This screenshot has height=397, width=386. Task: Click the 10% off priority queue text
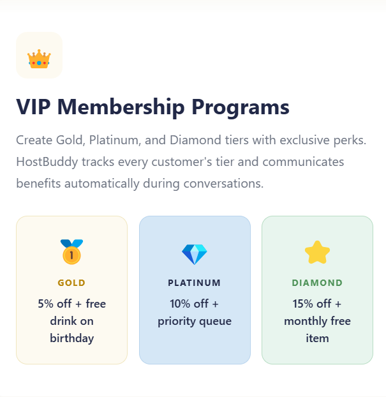click(195, 312)
